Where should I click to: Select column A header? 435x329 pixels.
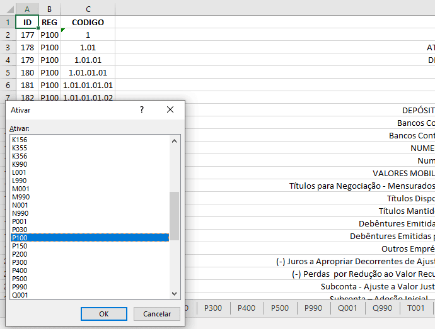27,9
